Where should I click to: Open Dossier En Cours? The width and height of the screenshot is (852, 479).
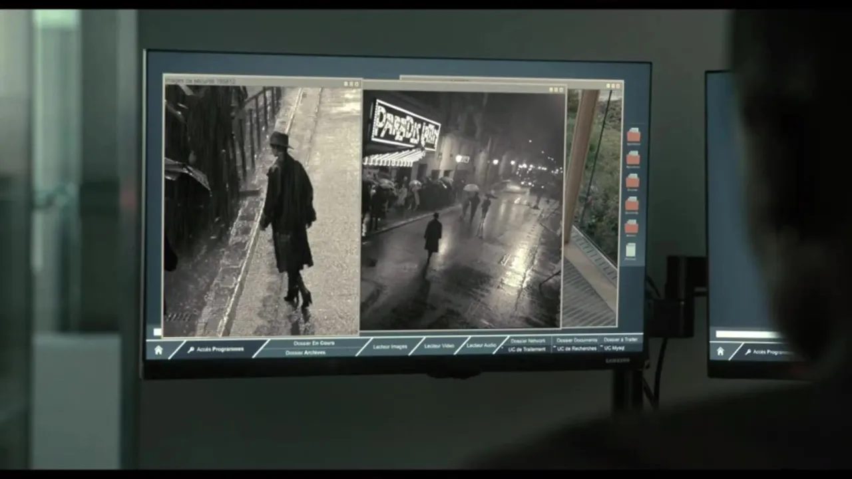point(314,343)
